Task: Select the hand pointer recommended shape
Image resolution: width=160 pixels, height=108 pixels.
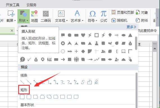Action: 130,59
